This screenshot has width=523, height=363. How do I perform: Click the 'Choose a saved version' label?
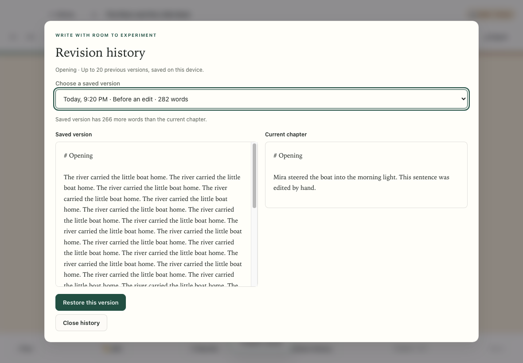88,84
